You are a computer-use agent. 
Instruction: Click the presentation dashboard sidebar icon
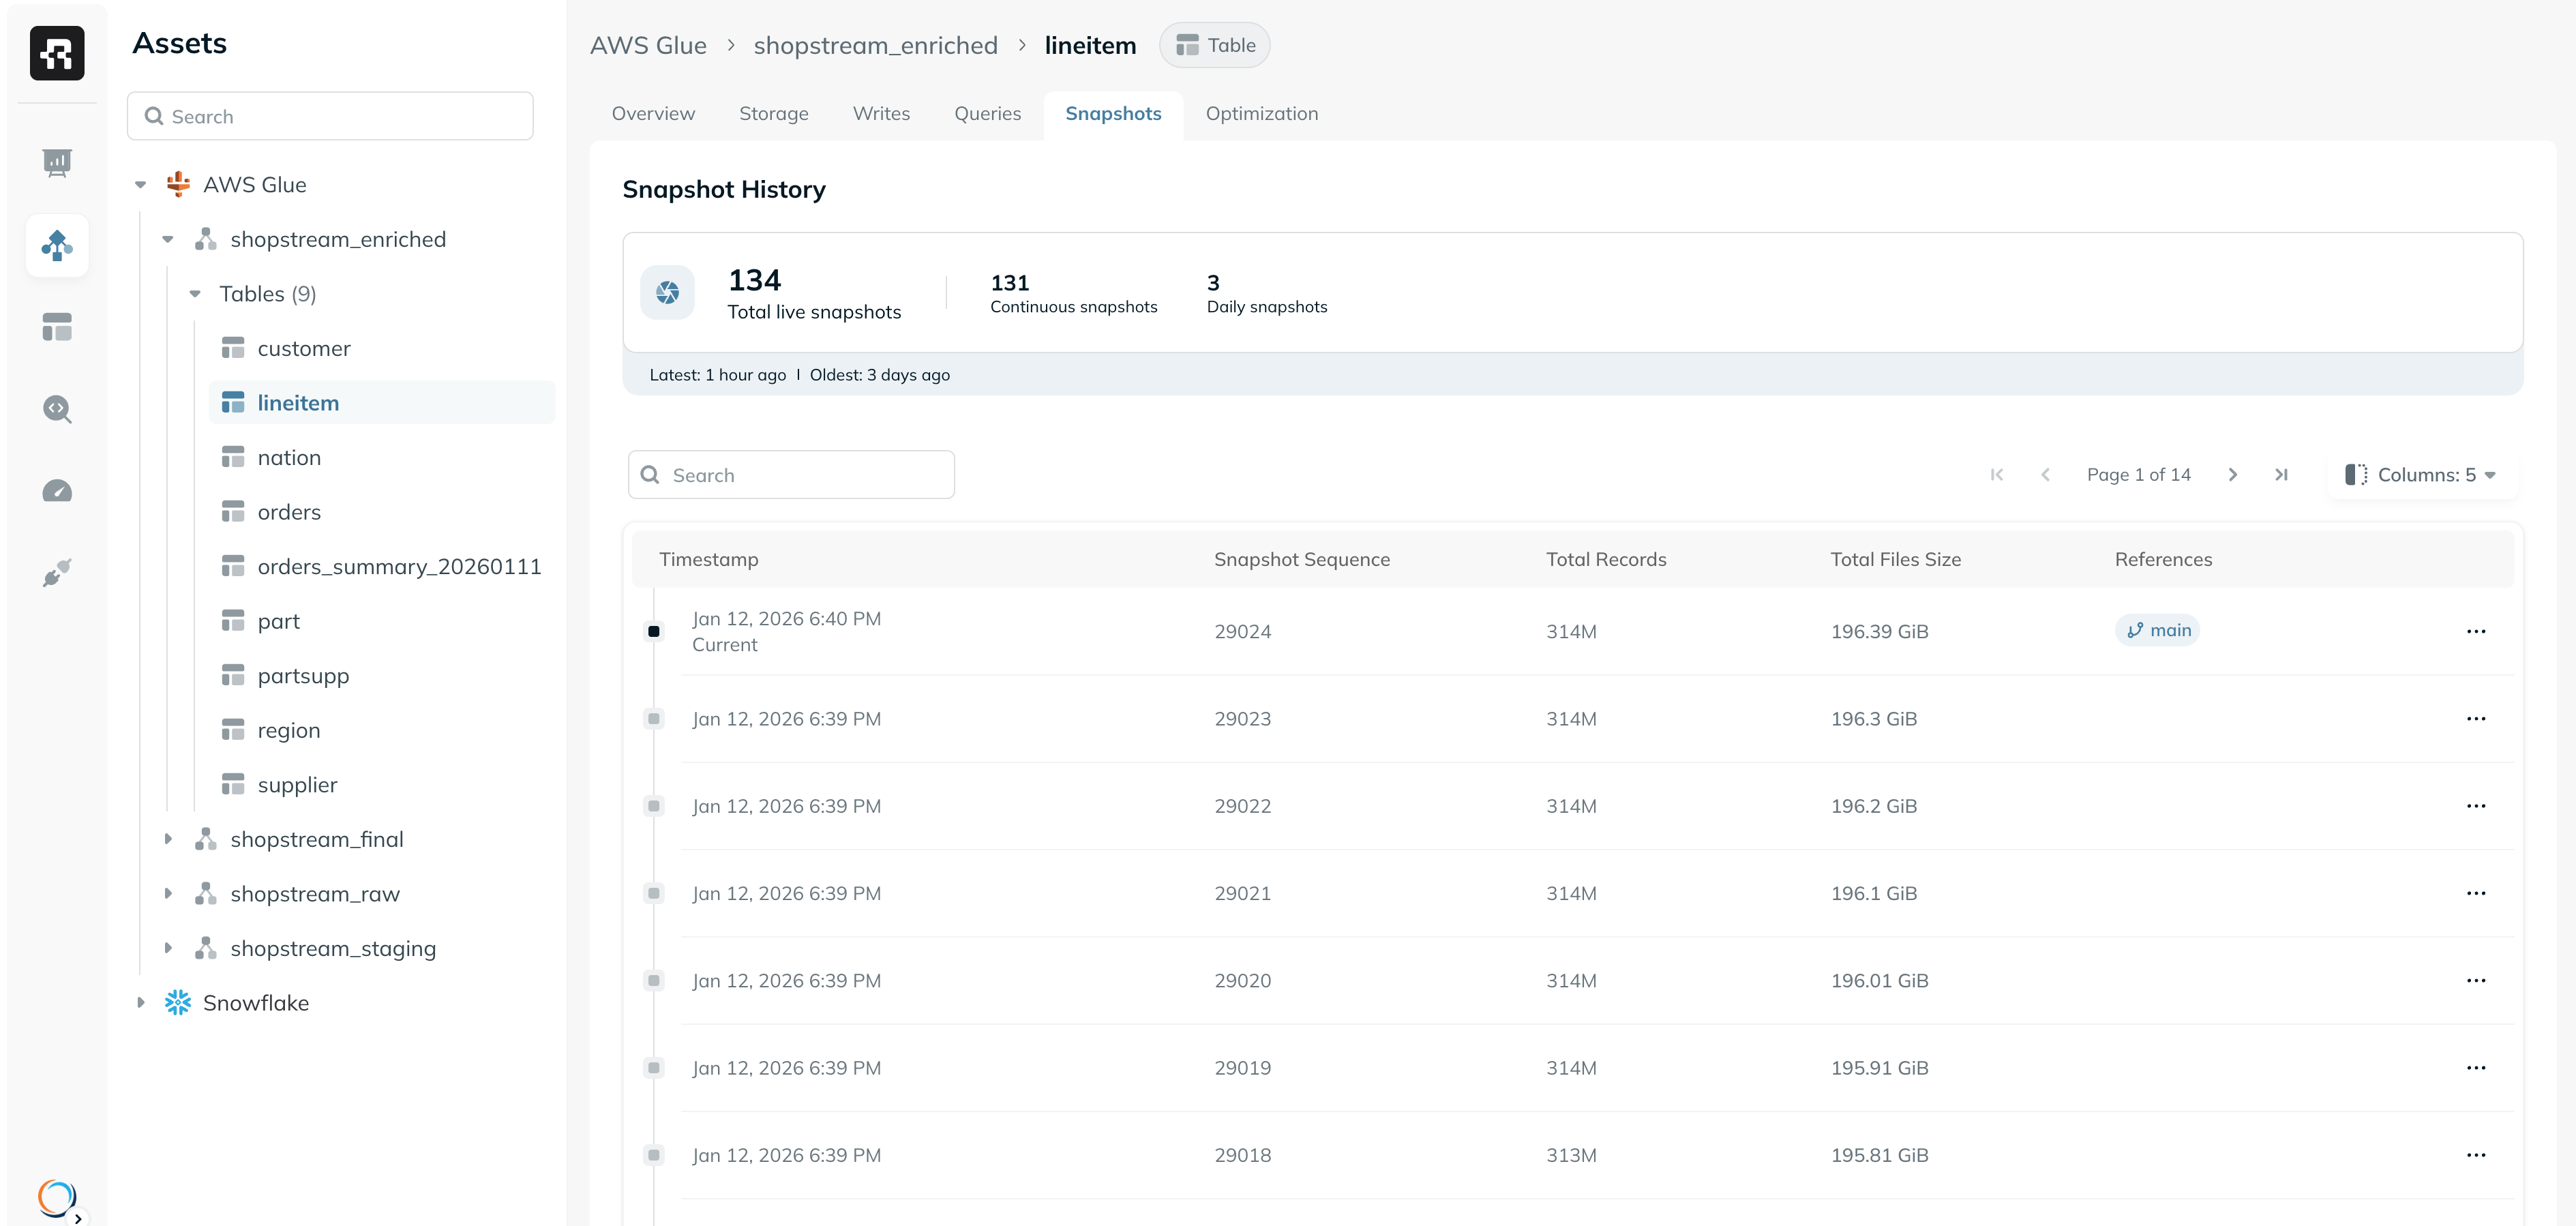(x=57, y=163)
